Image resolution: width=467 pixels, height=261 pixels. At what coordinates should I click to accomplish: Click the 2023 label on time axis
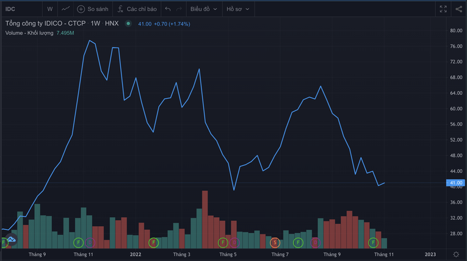click(430, 254)
